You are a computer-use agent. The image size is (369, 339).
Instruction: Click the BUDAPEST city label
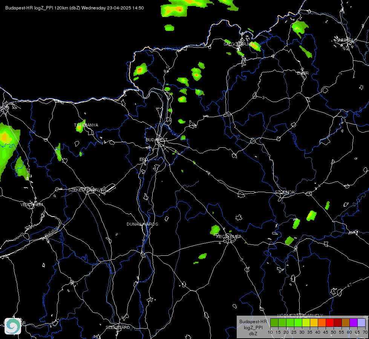pos(156,140)
